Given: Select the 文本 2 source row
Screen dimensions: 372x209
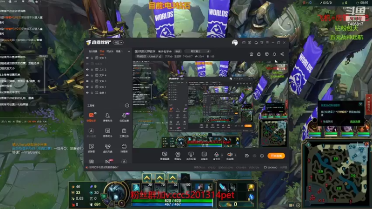Looking at the screenshot, I should pyautogui.click(x=108, y=69).
